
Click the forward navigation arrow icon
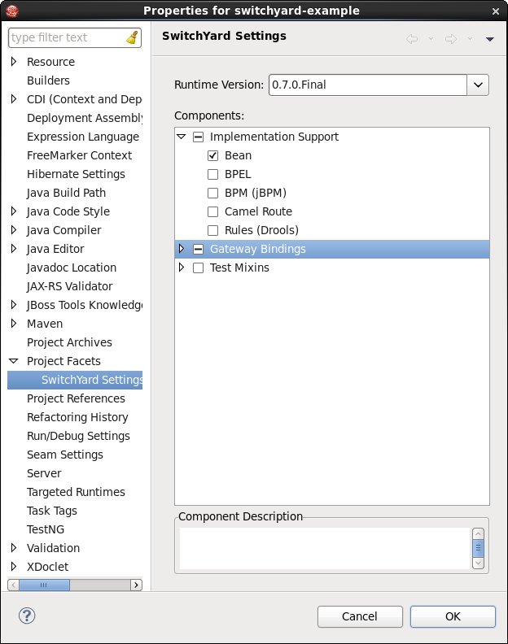451,39
